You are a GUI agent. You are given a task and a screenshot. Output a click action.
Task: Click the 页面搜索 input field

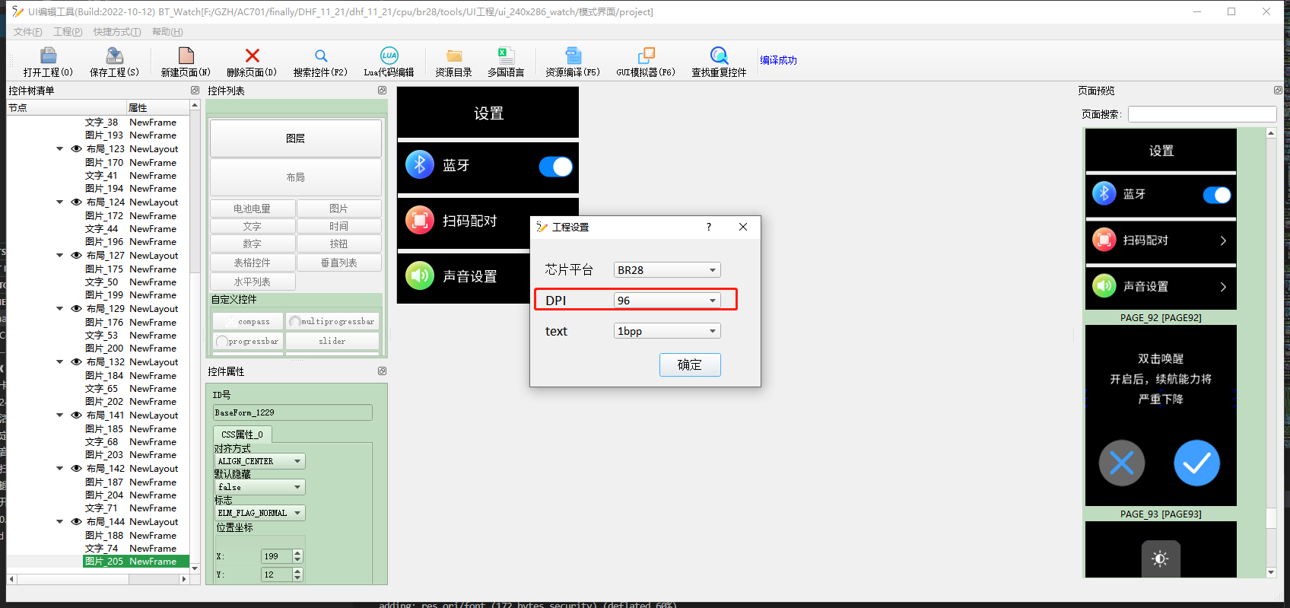[1202, 114]
